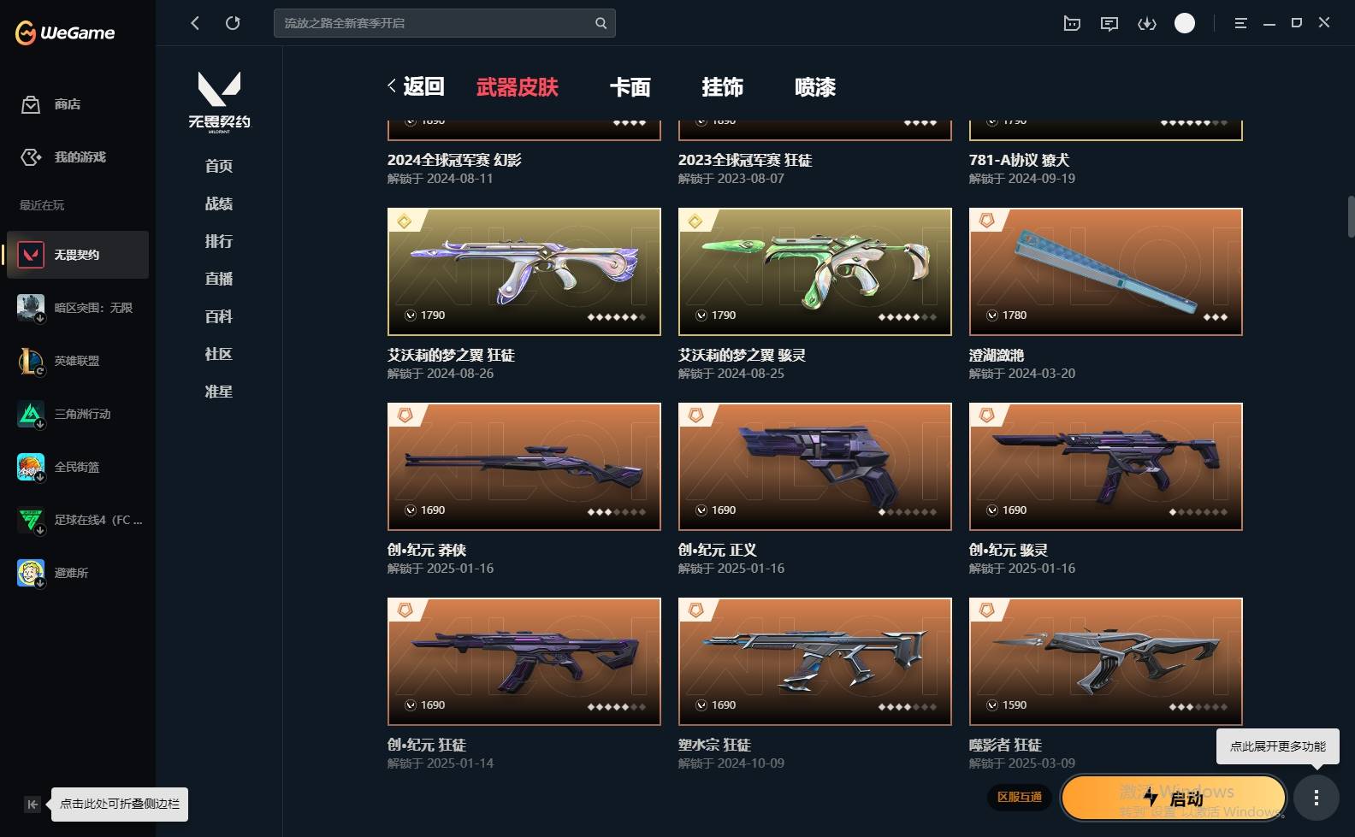
Task: Click the 返回 back link
Action: 417,86
